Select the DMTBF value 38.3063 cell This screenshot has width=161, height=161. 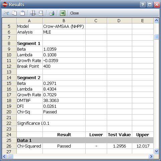(x=64, y=100)
